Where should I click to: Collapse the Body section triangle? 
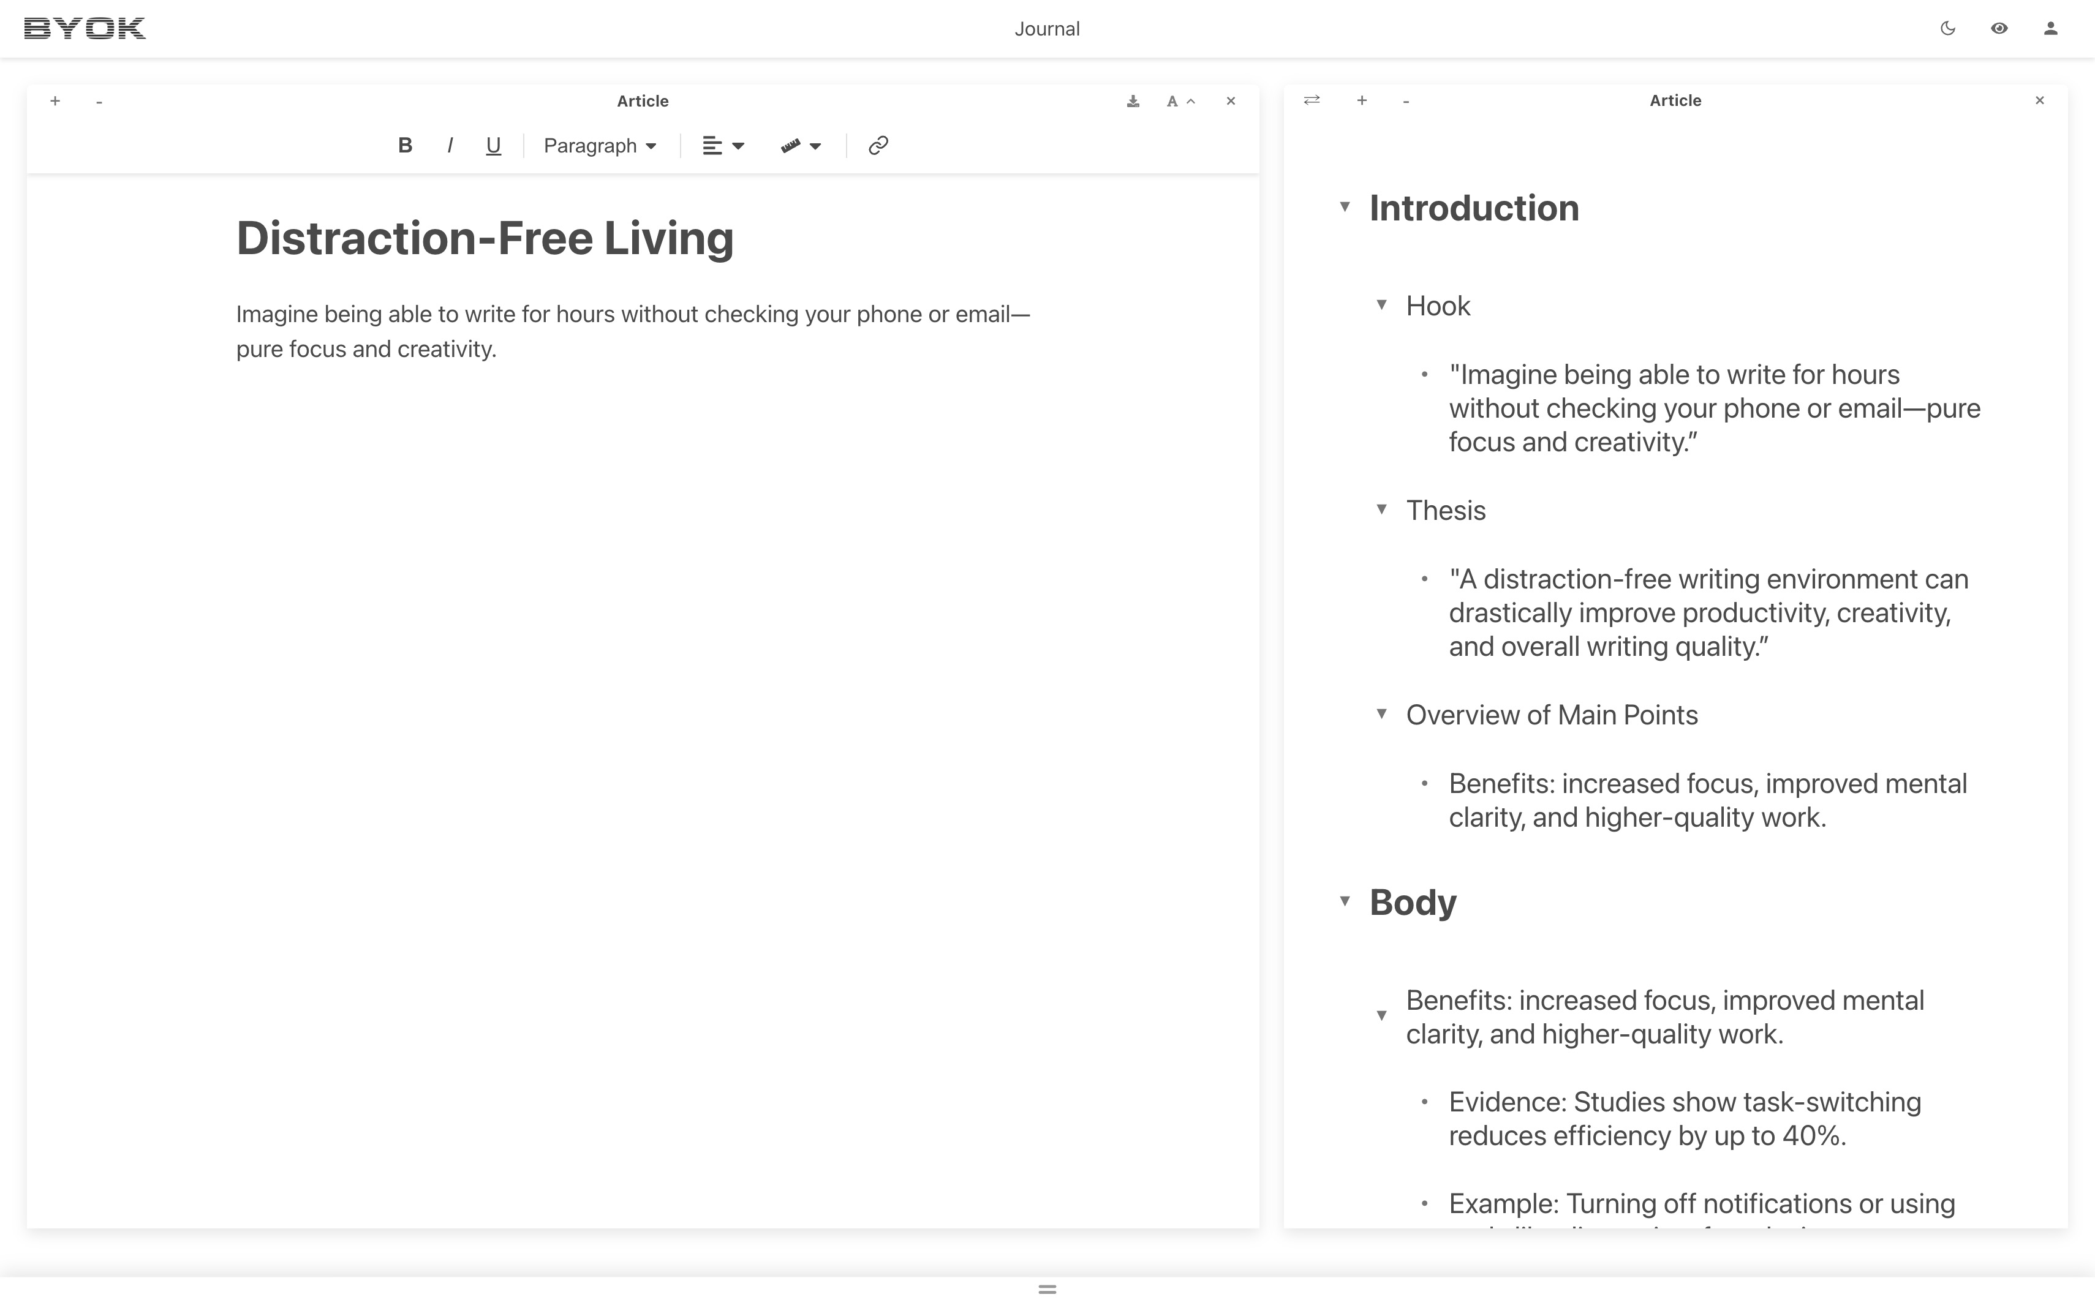(x=1345, y=901)
